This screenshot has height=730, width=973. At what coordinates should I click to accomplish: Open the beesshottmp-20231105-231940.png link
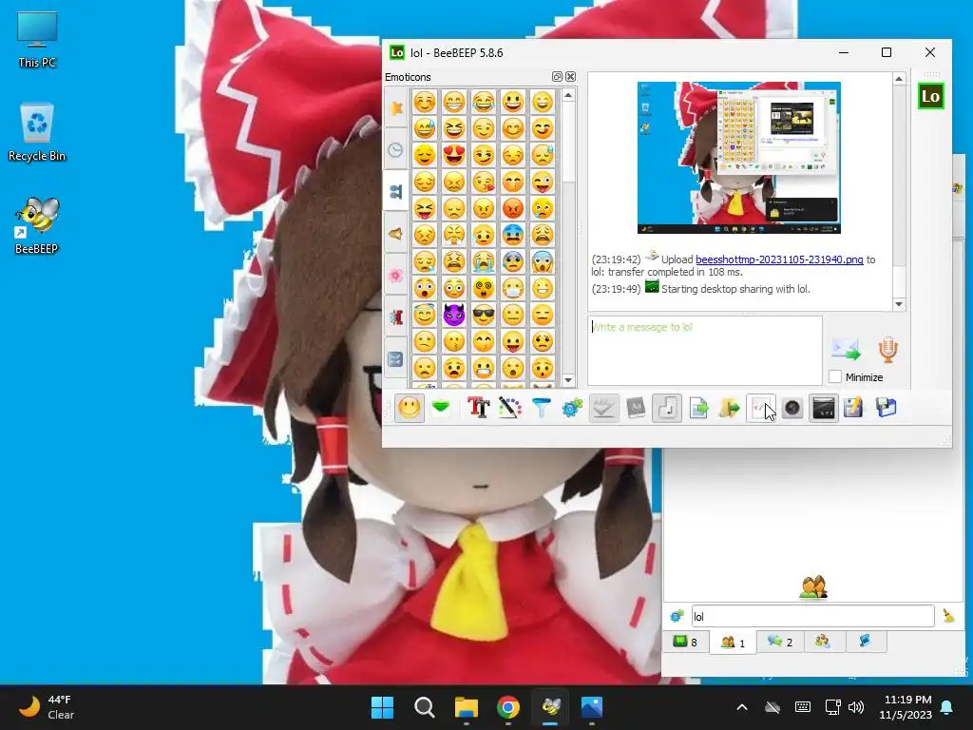pos(779,259)
